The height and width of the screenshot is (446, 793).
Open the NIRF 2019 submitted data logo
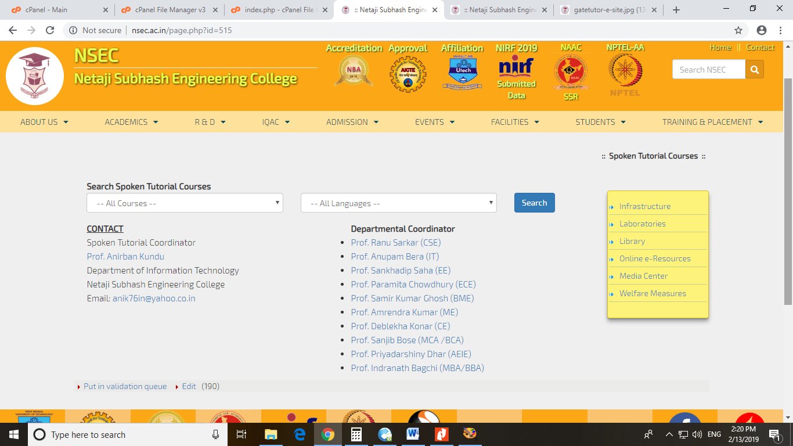tap(516, 67)
